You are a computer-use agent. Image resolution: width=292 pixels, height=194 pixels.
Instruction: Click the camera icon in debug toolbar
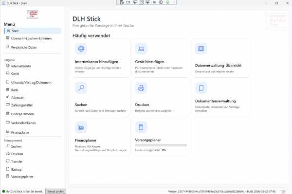pyautogui.click(x=128, y=2)
